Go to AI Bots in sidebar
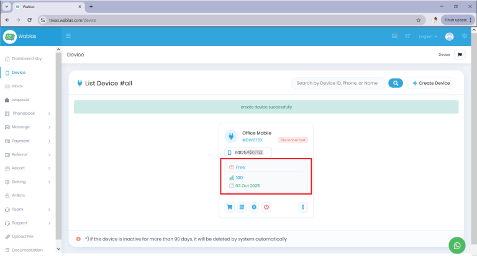Screen dimensions: 477x256 coord(18,195)
